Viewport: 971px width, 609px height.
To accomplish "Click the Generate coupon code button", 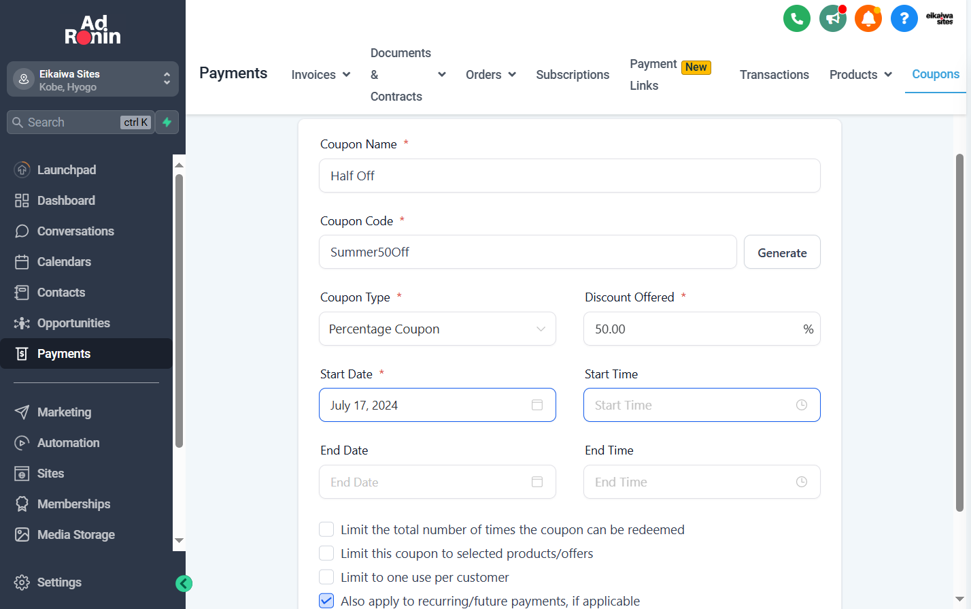I will pos(782,252).
